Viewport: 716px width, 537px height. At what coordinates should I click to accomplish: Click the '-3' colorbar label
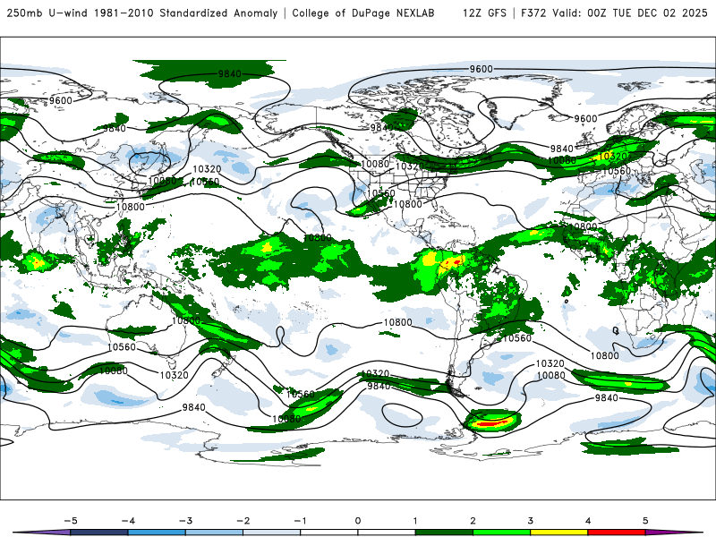(185, 521)
